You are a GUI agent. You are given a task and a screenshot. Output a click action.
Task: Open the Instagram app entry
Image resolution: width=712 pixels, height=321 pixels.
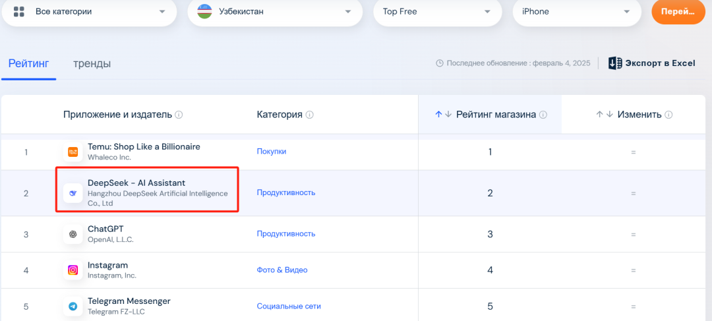tap(107, 265)
